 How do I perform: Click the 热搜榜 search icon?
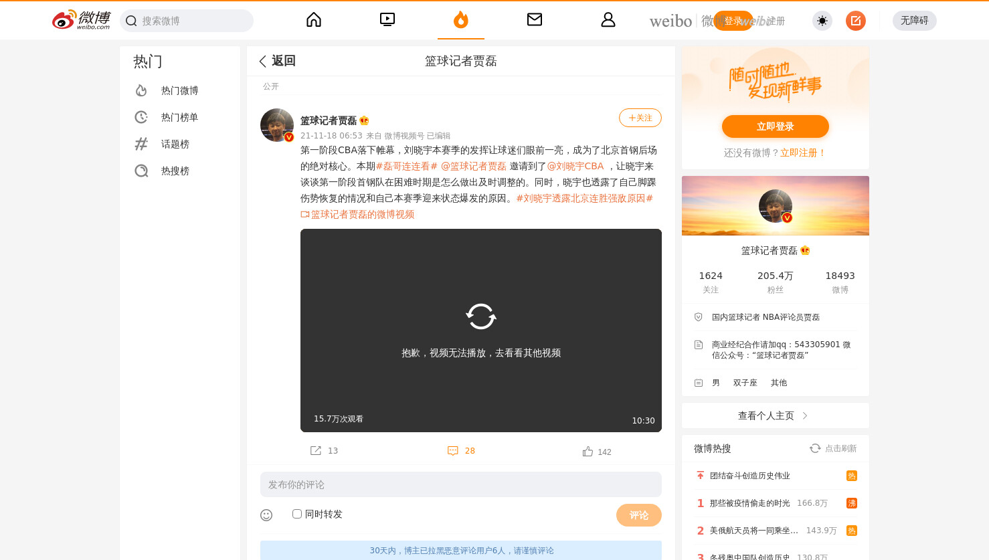coord(141,171)
